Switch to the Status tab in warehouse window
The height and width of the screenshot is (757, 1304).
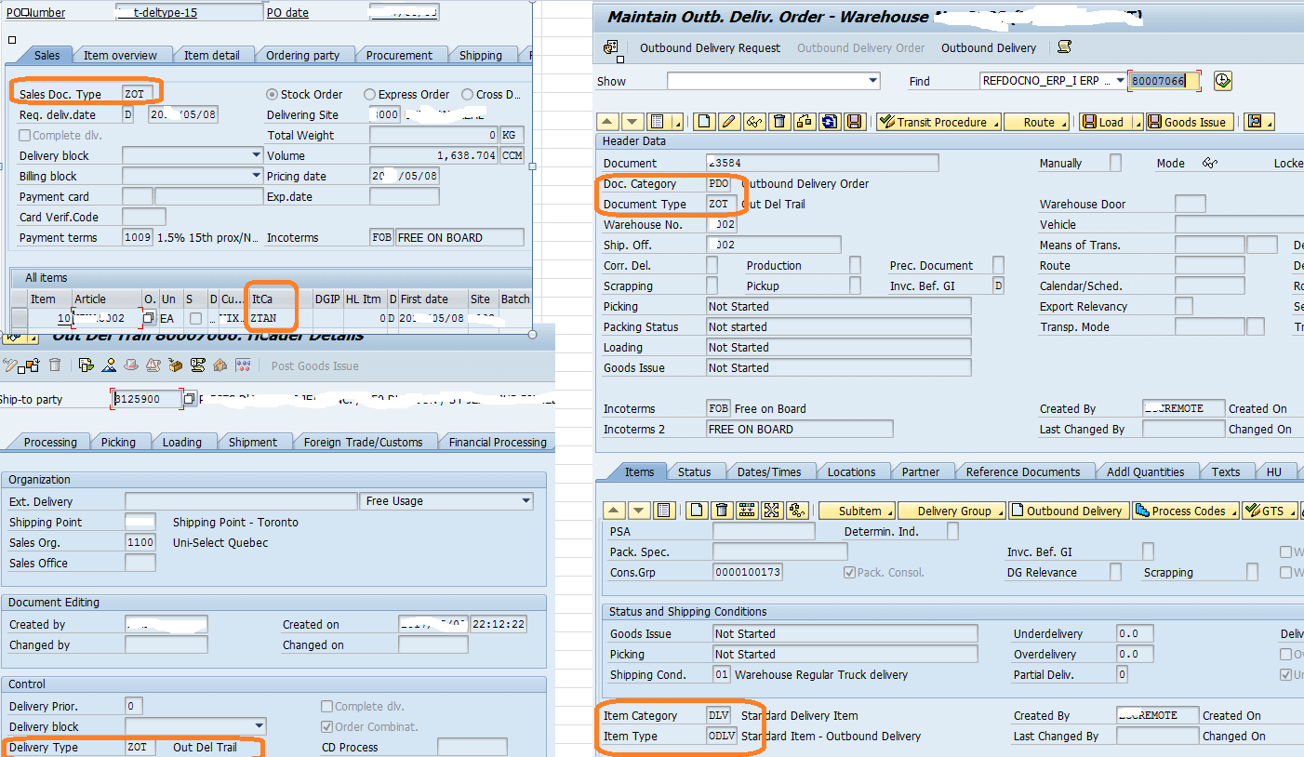pyautogui.click(x=695, y=471)
